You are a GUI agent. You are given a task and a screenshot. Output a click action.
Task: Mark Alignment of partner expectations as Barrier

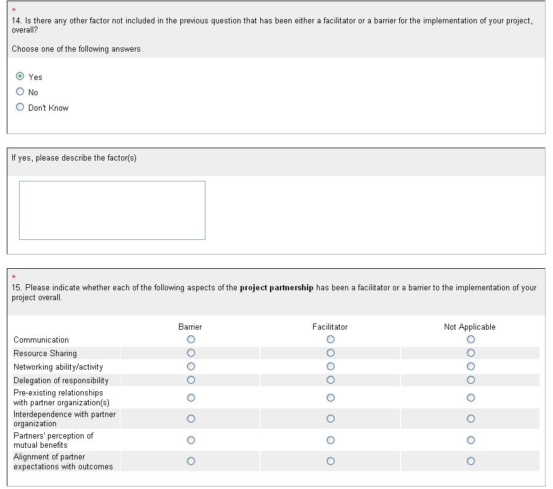point(191,461)
